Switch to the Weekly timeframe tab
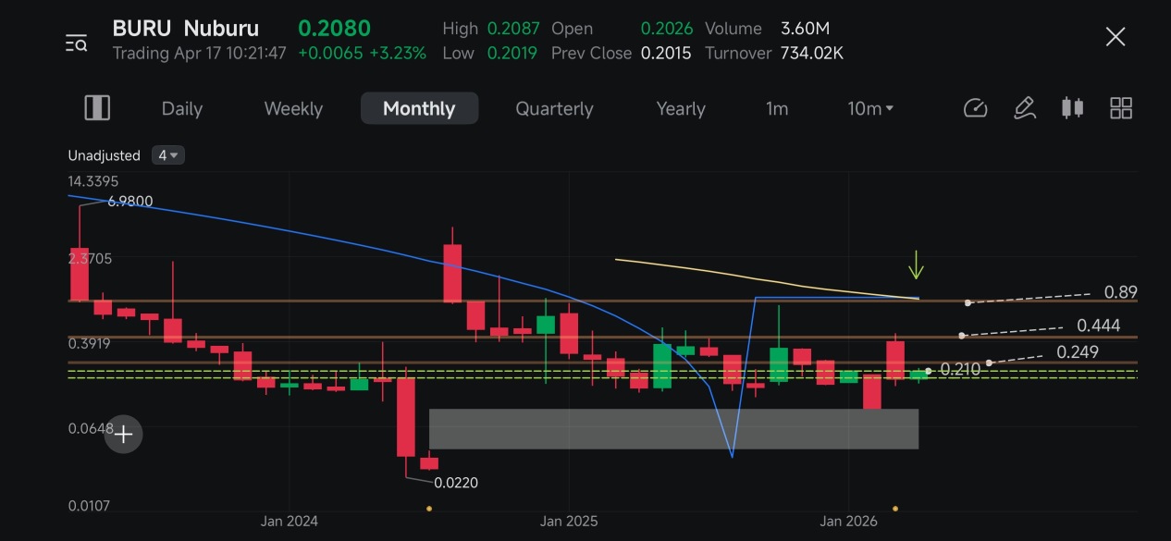This screenshot has height=541, width=1171. pos(293,108)
